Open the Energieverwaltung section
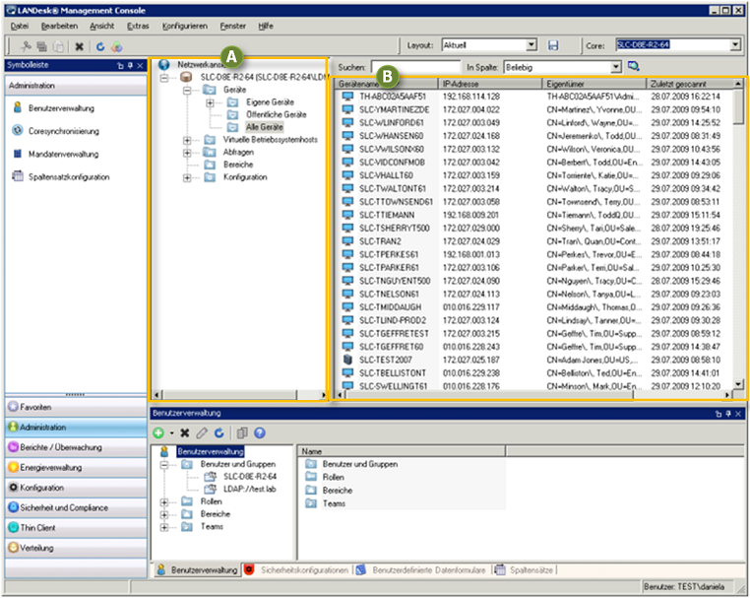The image size is (750, 598). pos(76,467)
